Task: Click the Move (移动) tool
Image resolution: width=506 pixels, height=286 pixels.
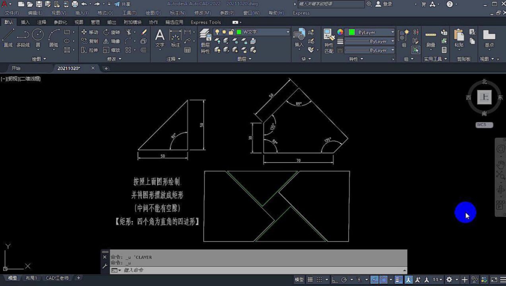Action: click(x=89, y=32)
